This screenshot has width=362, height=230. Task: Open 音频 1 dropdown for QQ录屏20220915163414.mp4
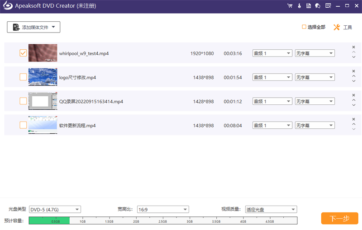pyautogui.click(x=272, y=101)
